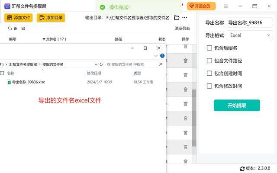
Task: Click the 添加文件 button
Action: pos(18,18)
